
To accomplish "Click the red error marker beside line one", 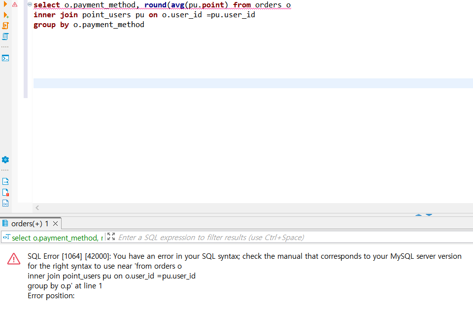I will pos(15,4).
